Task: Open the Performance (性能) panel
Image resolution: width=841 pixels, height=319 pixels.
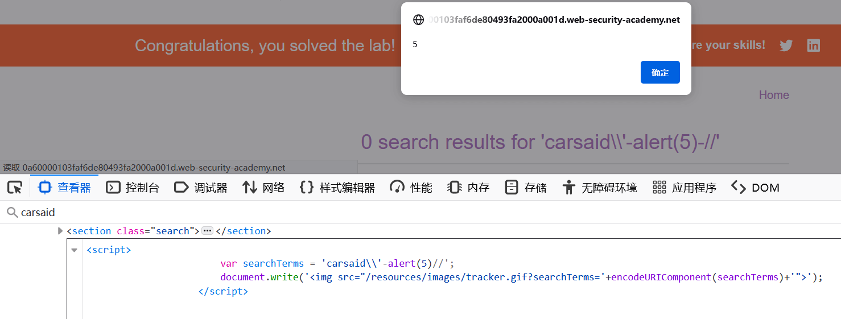Action: [411, 187]
